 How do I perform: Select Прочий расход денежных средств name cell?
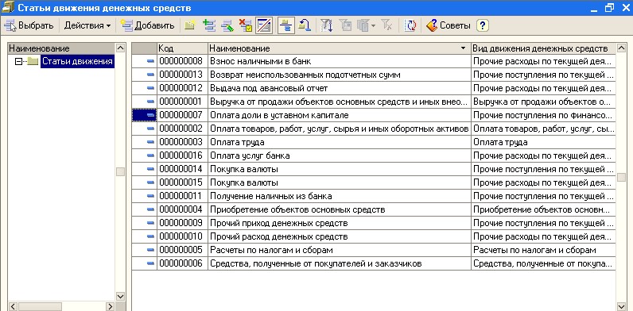pos(339,236)
